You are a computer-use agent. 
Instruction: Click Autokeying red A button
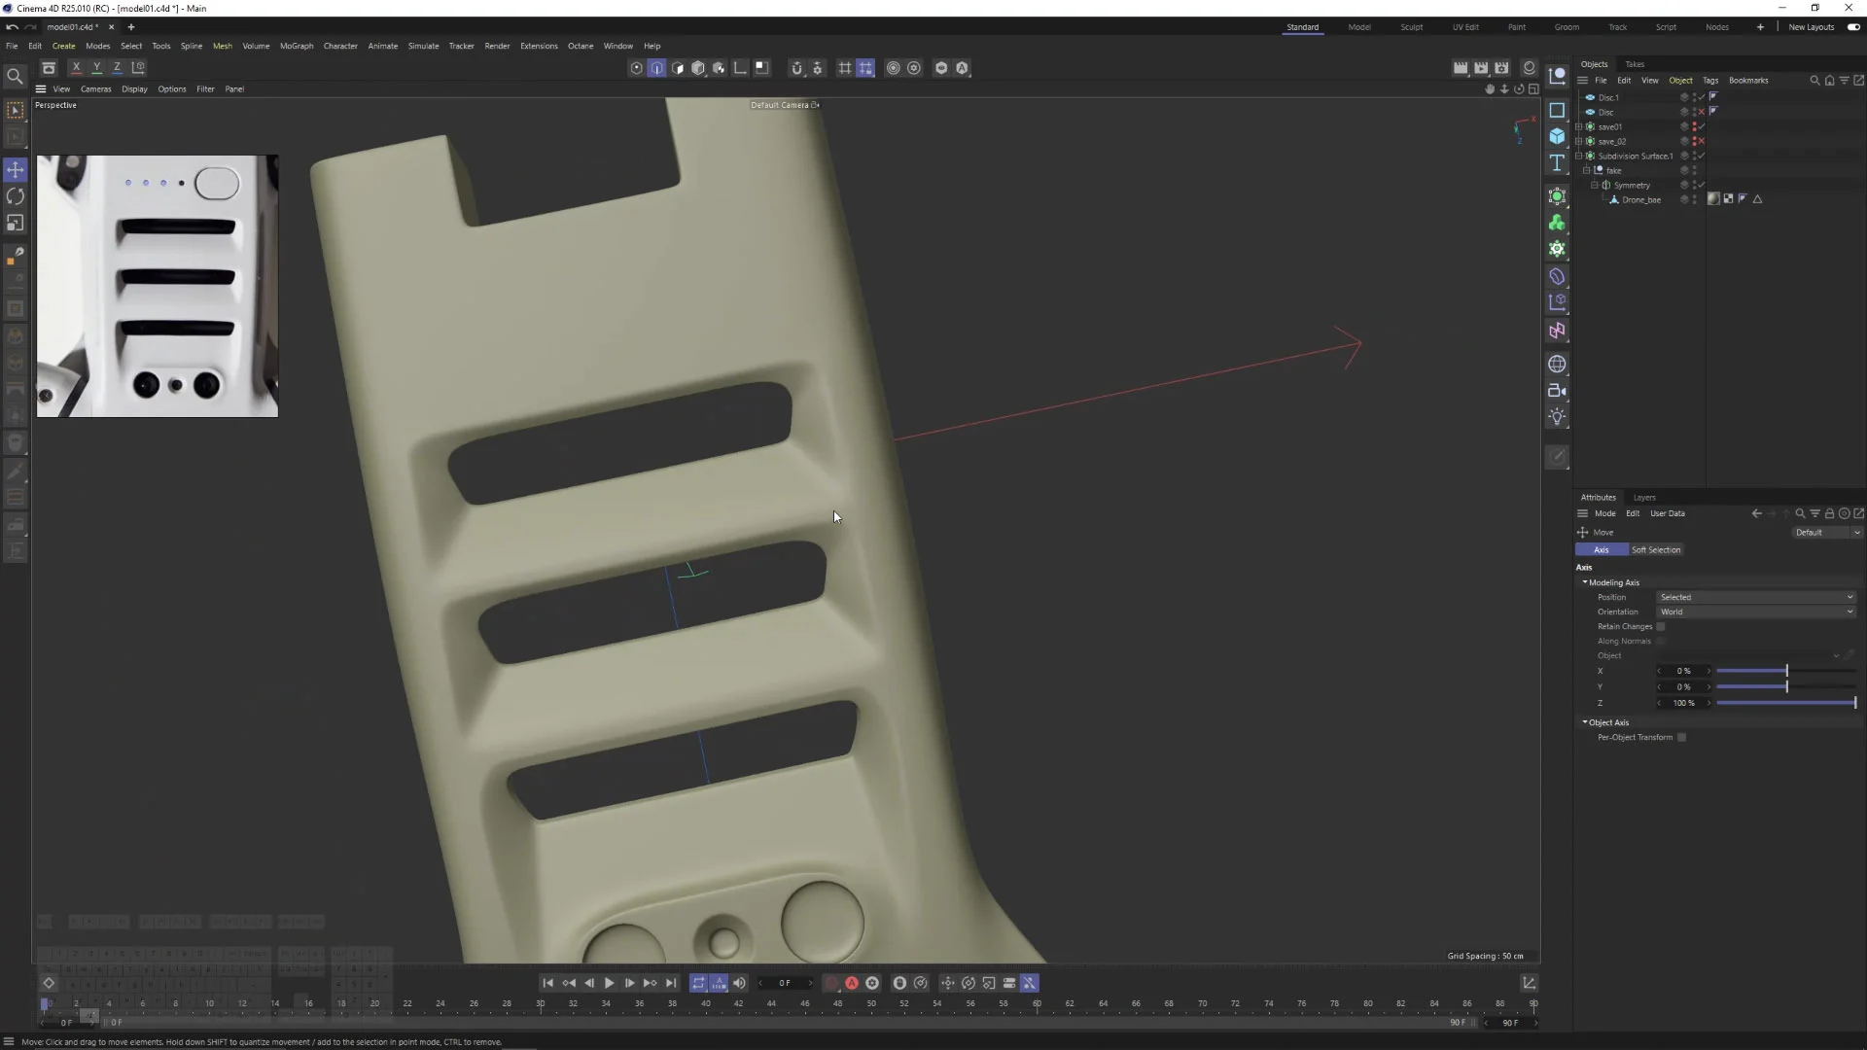point(852,983)
